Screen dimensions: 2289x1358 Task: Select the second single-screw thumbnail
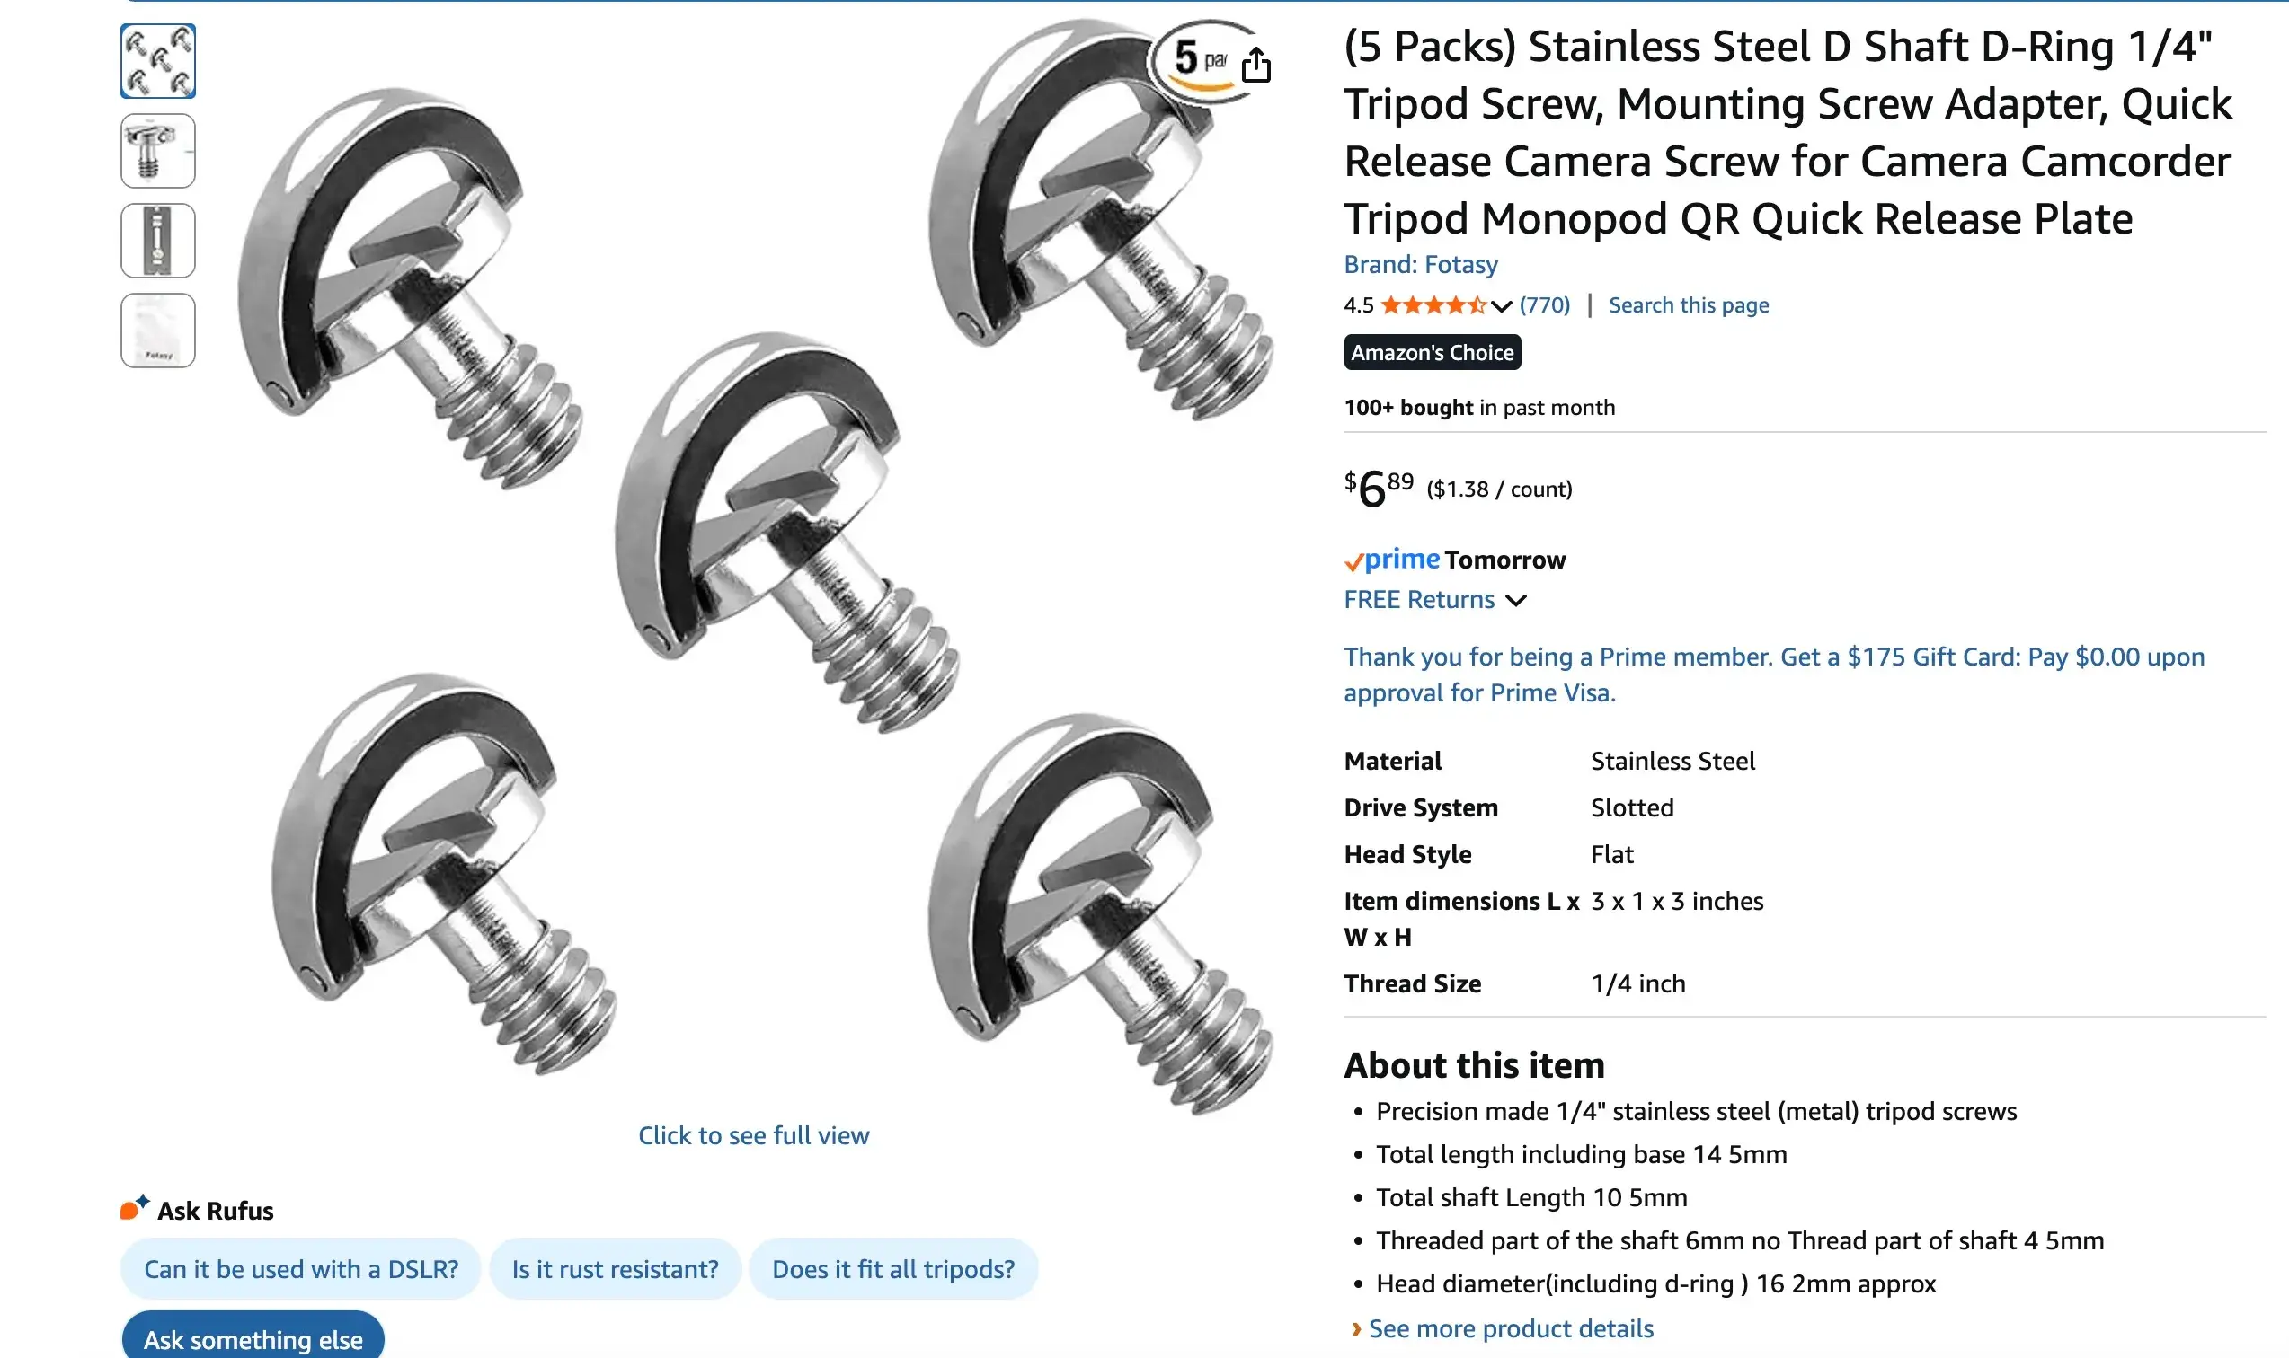click(x=158, y=151)
